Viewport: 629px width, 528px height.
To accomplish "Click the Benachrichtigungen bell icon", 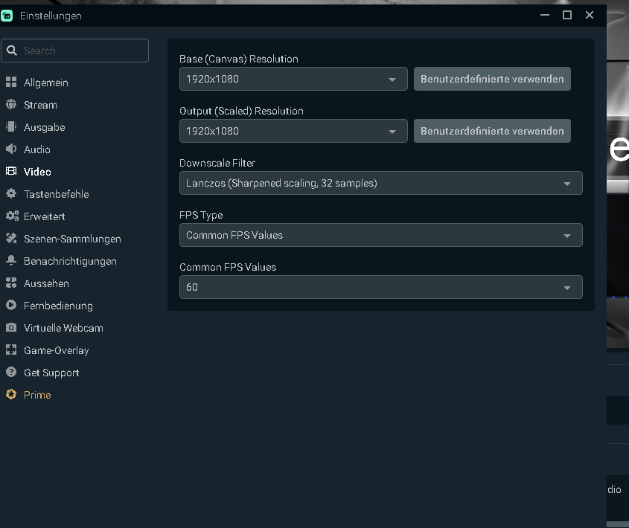I will point(11,261).
